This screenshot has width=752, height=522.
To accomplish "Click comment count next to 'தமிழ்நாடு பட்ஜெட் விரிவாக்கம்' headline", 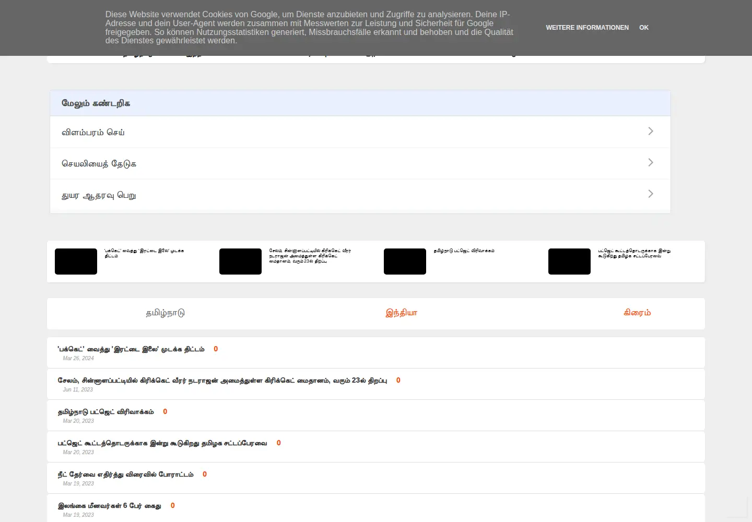I will 165,411.
